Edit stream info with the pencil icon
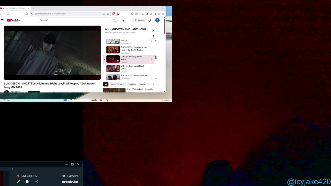 tap(19, 182)
